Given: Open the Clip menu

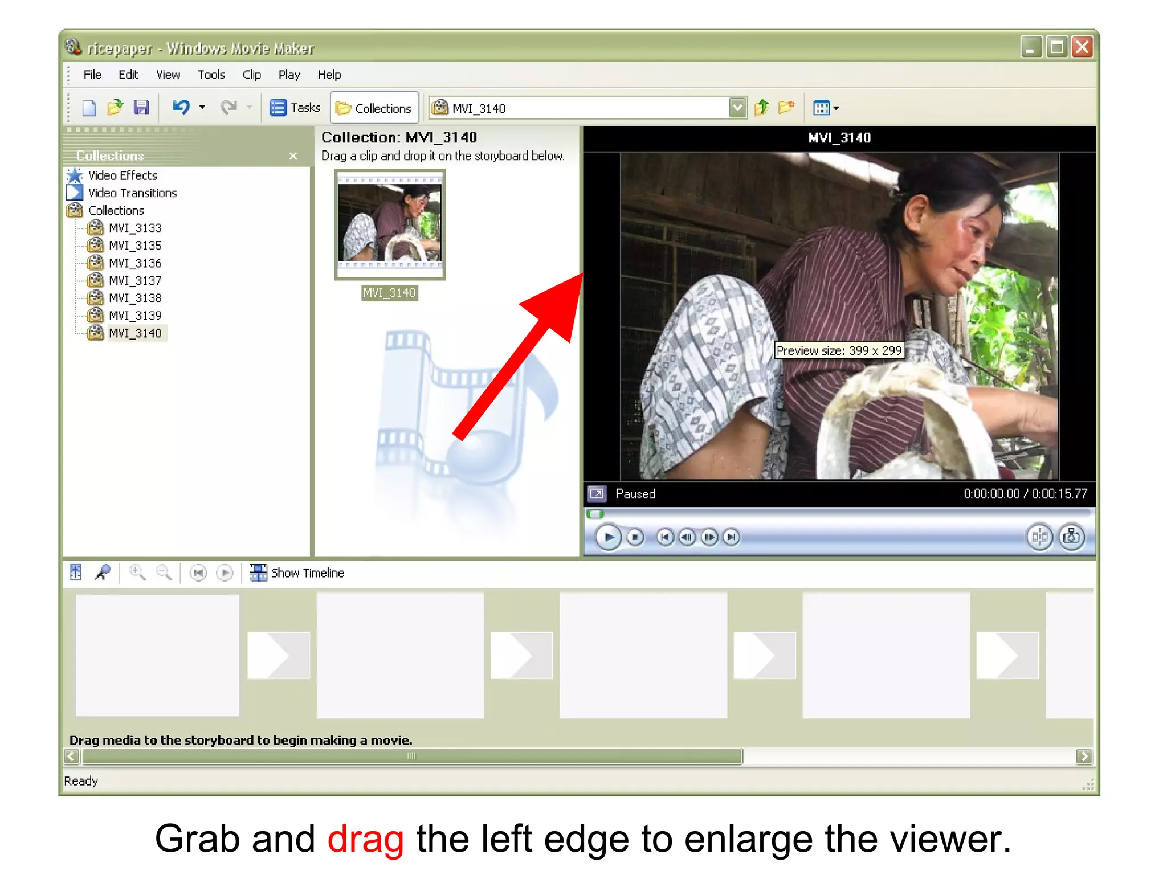Looking at the screenshot, I should click(x=251, y=75).
